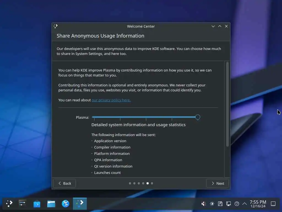Click "Compiler information" list item
The width and height of the screenshot is (282, 212).
pyautogui.click(x=112, y=147)
